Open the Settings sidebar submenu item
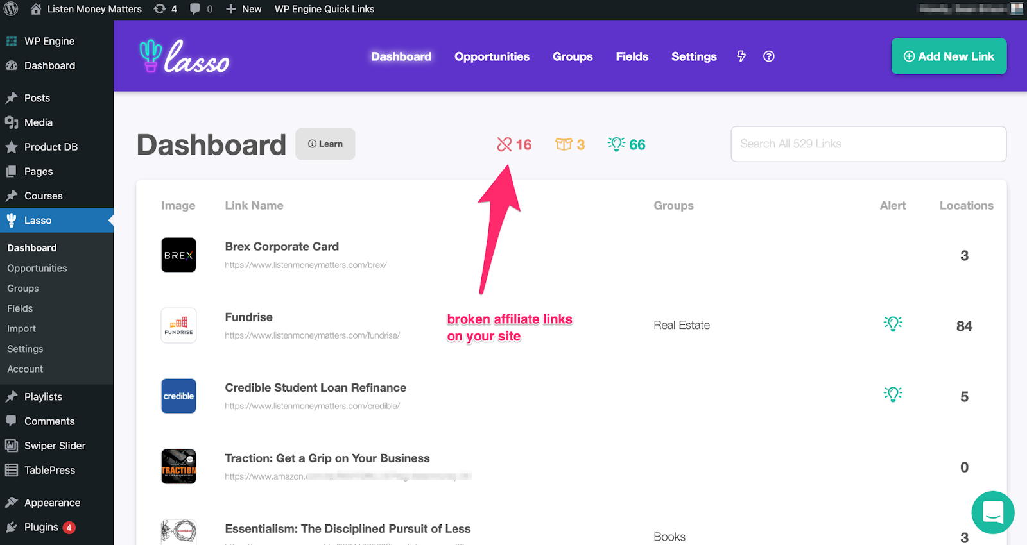 pyautogui.click(x=25, y=349)
